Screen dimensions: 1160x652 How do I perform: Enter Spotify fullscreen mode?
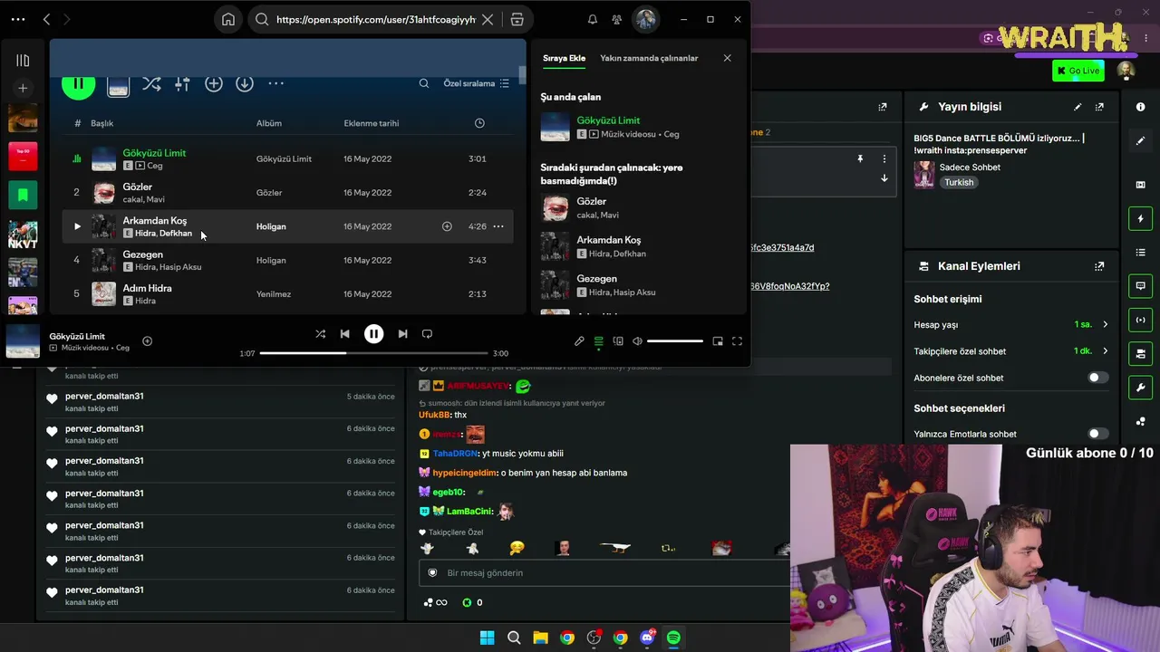737,341
